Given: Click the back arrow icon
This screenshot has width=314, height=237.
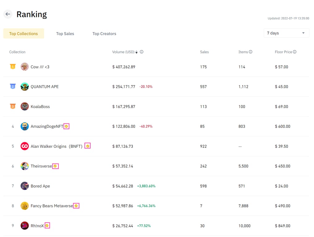Looking at the screenshot, I should [7, 14].
